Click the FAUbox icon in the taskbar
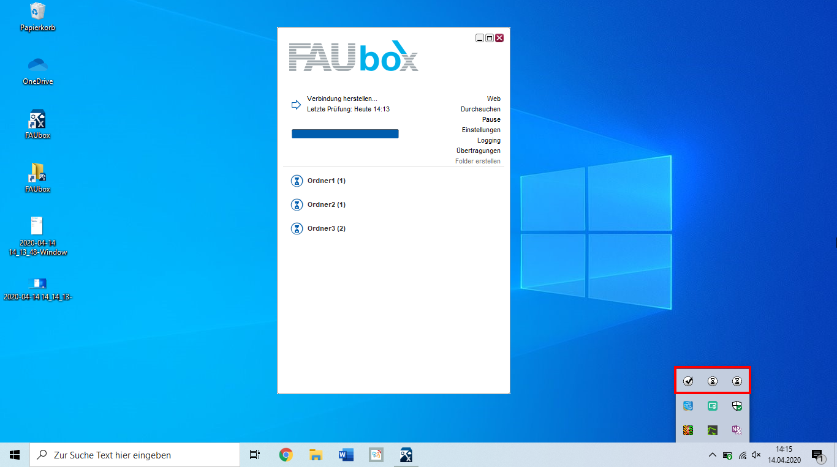Viewport: 837px width, 467px height. coord(406,455)
